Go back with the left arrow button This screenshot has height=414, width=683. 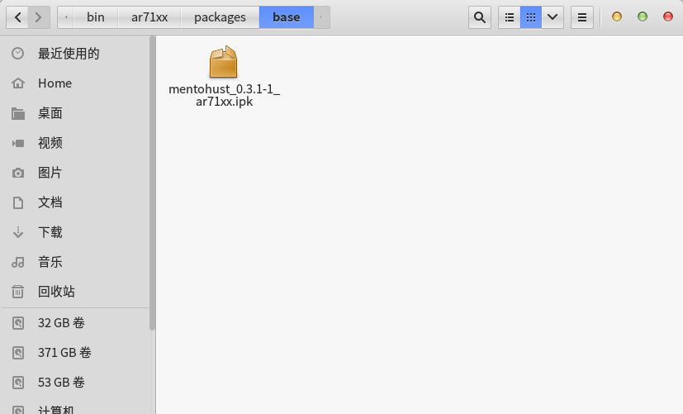point(17,17)
